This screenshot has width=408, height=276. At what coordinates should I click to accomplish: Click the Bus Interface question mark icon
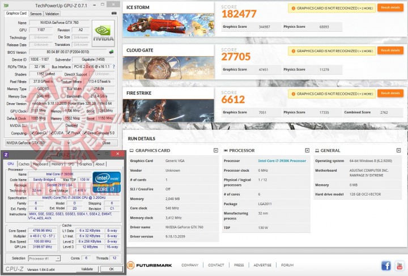point(114,67)
